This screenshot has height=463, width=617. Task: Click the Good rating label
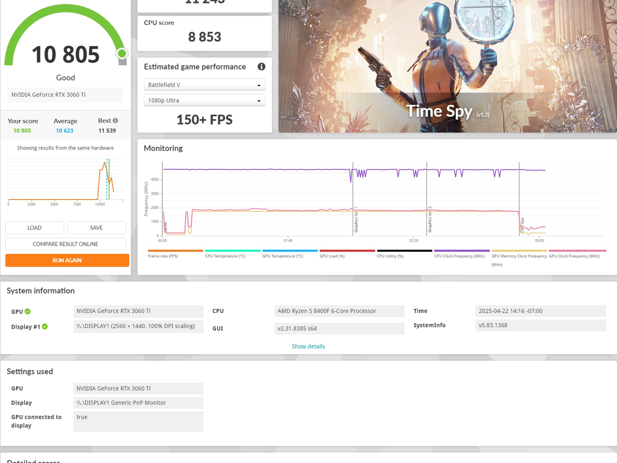click(66, 78)
